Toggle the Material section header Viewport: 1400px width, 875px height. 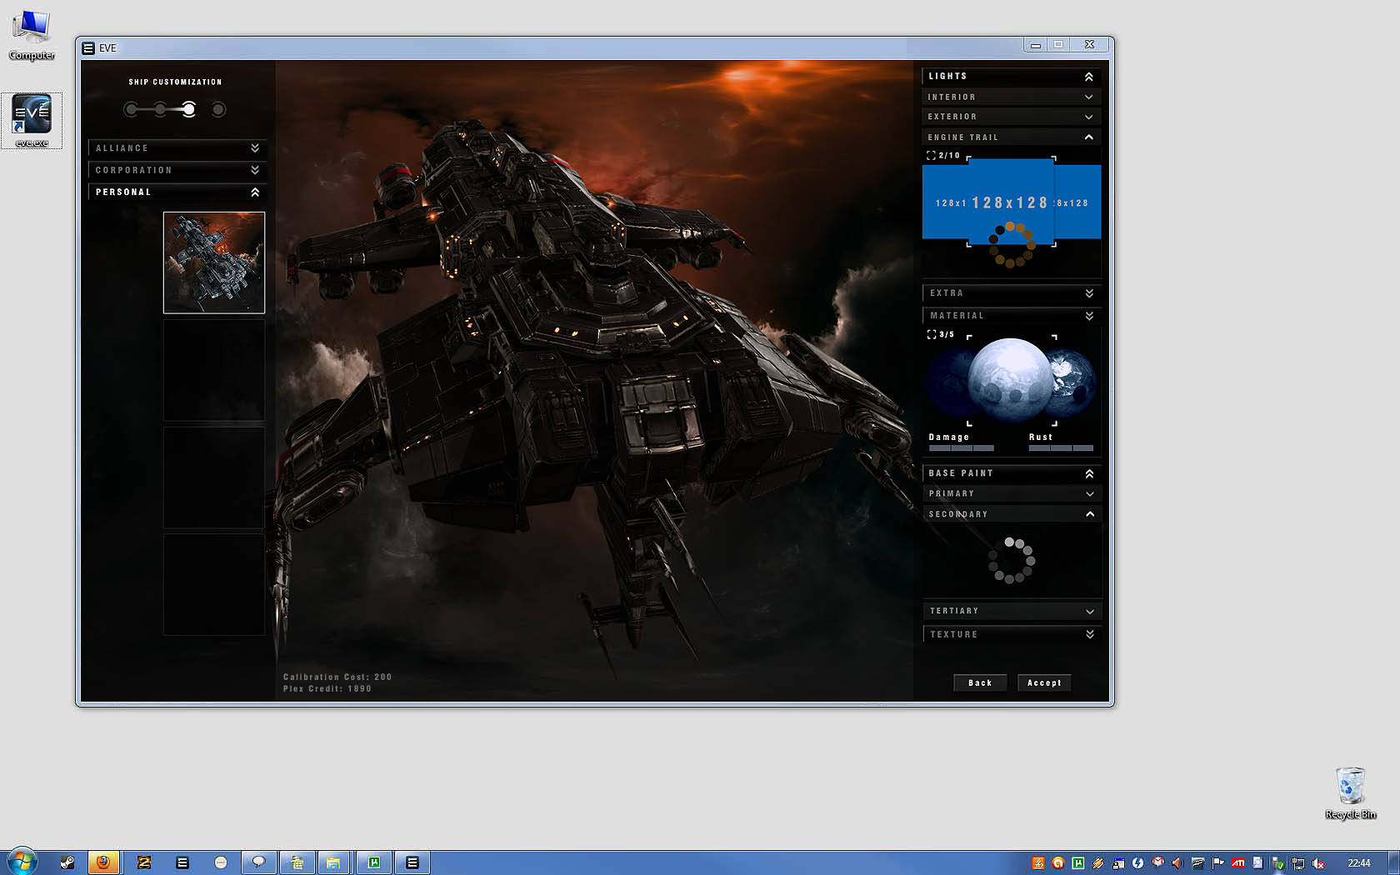pyautogui.click(x=1012, y=316)
